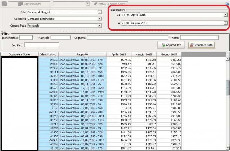Select Linea Lavorativa - 01/02/2002 - 96
The height and width of the screenshot is (151, 230).
(82, 104)
